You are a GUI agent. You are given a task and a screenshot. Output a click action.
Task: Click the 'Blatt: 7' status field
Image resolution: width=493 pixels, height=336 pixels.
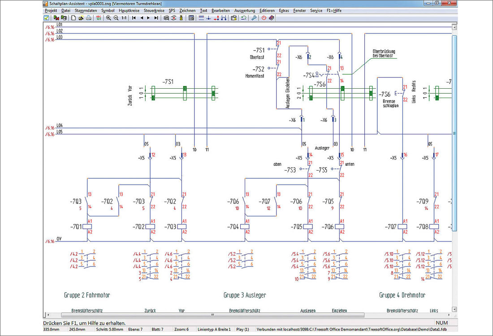(x=157, y=329)
